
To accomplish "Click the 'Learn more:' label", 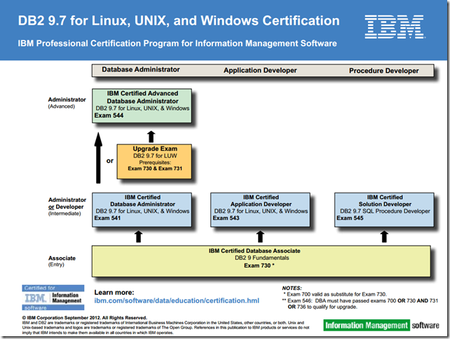I will pos(114,293).
